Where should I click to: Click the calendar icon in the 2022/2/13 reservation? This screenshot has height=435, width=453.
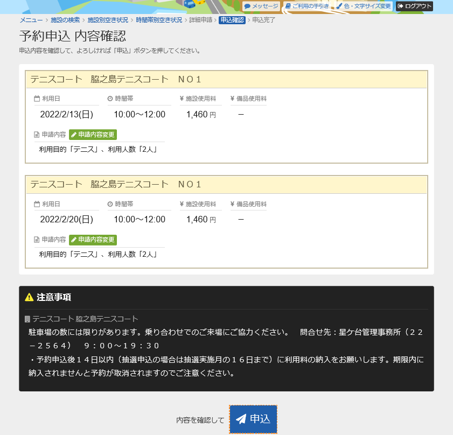tap(37, 99)
